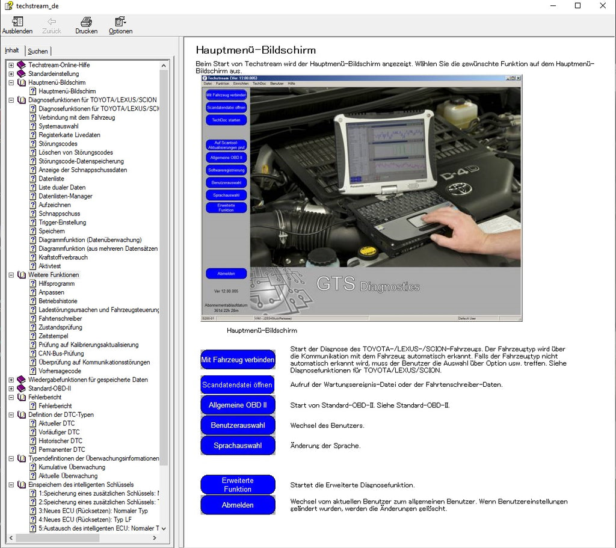Open the Verbindung mit dem Fahrzeug topic
The image size is (616, 548).
pos(76,117)
